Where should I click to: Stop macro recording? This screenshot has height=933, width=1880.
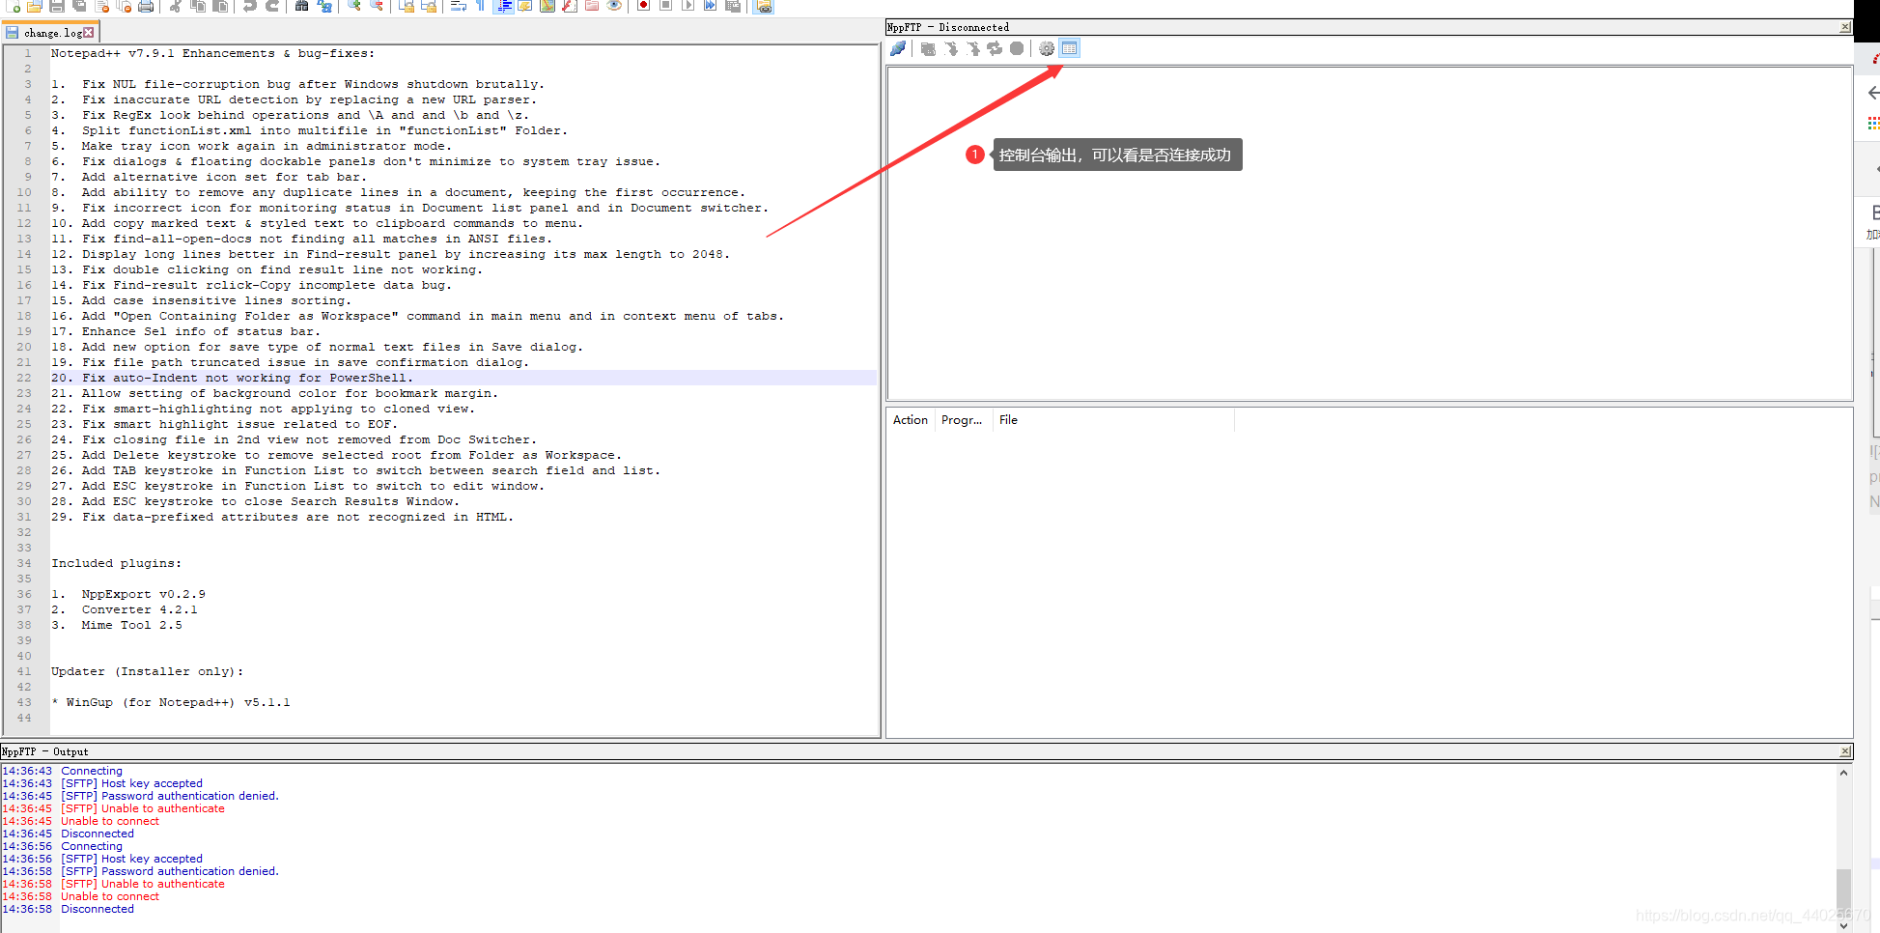[666, 6]
